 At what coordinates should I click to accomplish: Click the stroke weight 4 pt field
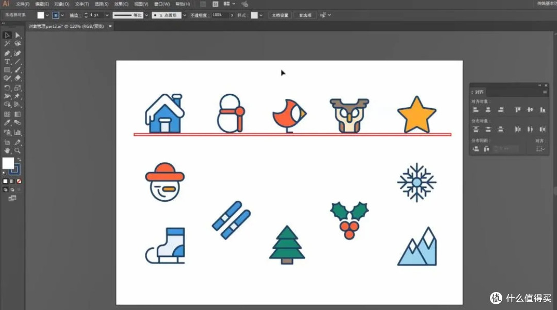pyautogui.click(x=96, y=15)
